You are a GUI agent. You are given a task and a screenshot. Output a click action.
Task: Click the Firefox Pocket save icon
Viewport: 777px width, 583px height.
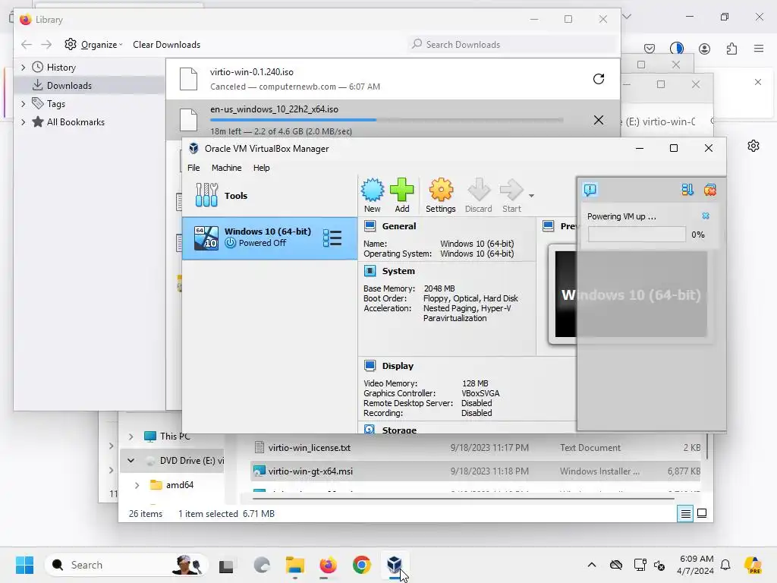pyautogui.click(x=650, y=48)
